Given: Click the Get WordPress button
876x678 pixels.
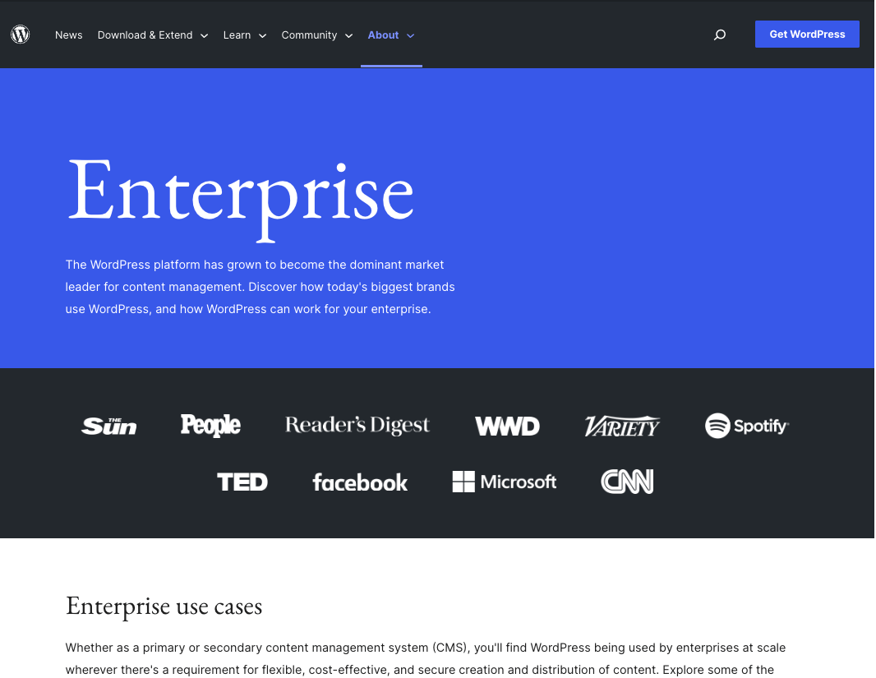Looking at the screenshot, I should (807, 34).
